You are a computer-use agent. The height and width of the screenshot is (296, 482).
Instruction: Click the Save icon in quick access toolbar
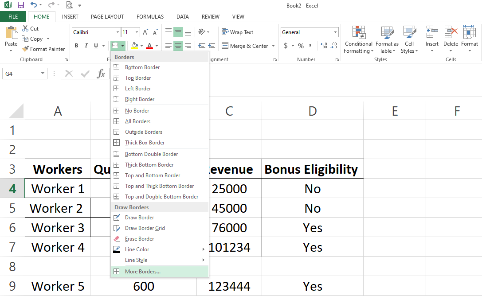click(21, 5)
